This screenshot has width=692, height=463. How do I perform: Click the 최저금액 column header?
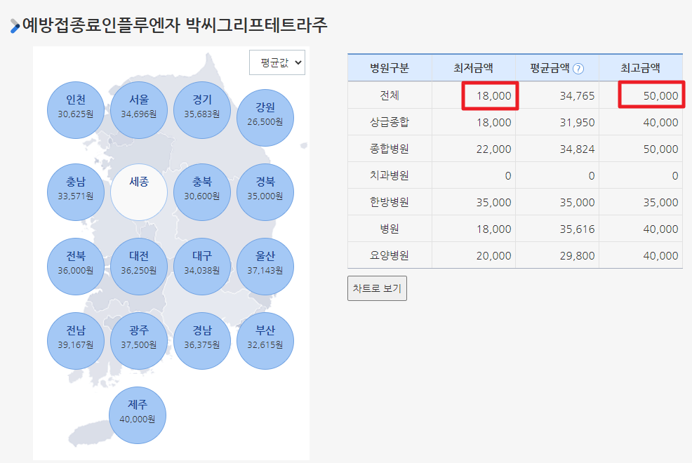(474, 68)
